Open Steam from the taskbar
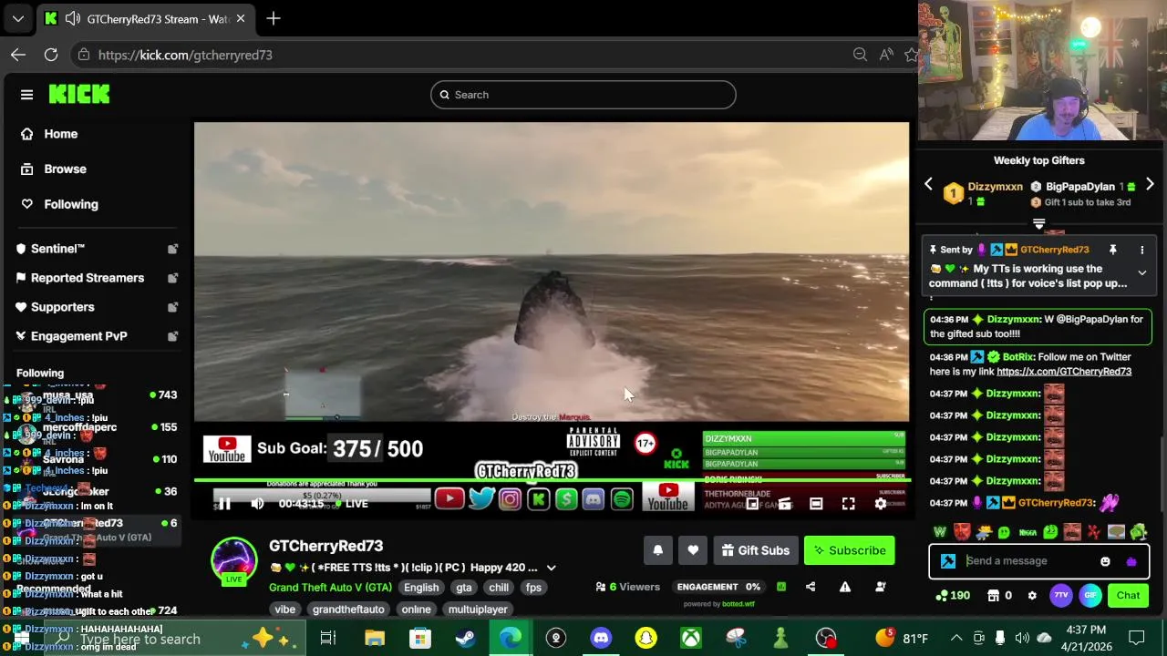Viewport: 1167px width, 656px height. [x=466, y=638]
